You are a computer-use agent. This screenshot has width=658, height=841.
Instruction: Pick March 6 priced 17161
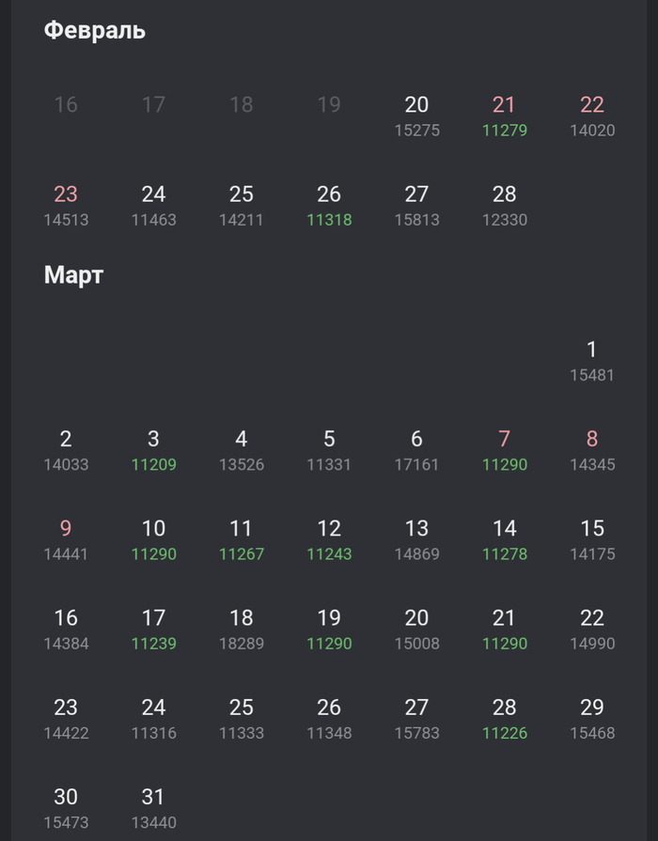[416, 450]
